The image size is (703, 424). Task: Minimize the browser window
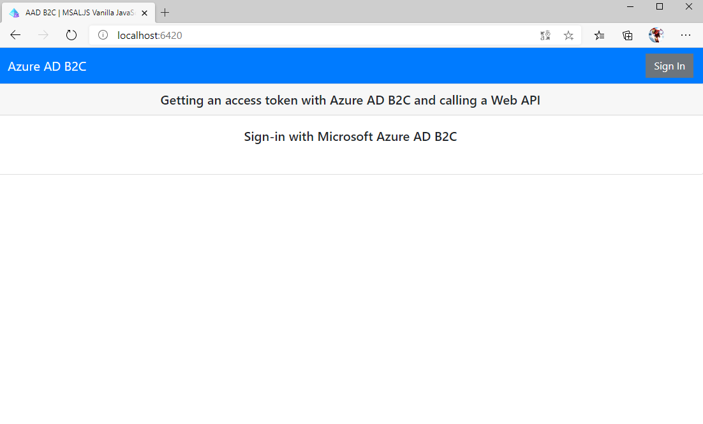point(630,7)
